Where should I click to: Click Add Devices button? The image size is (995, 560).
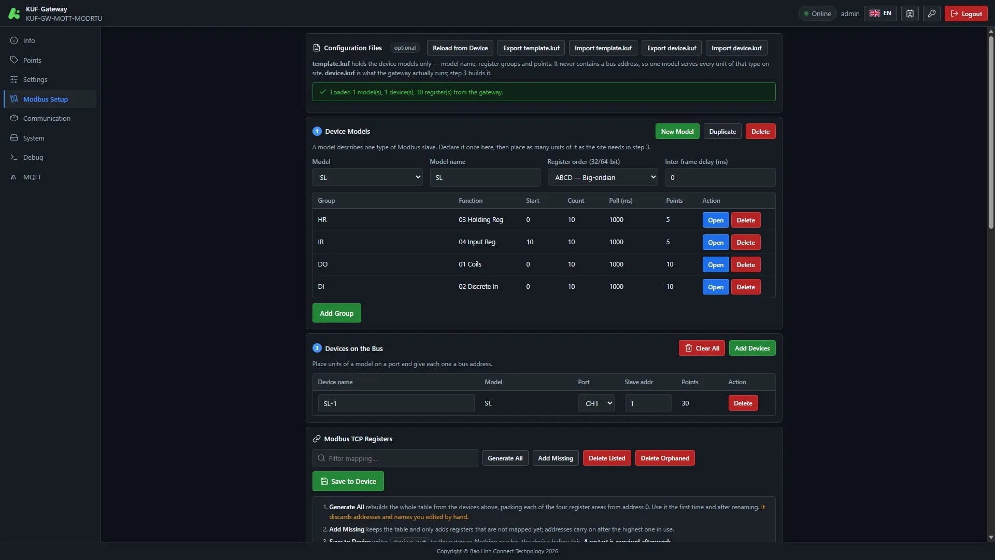click(x=752, y=348)
